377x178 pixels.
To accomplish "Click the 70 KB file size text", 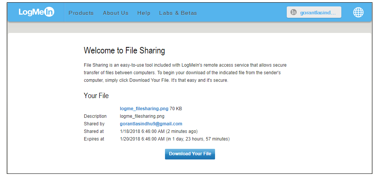I will 176,109.
